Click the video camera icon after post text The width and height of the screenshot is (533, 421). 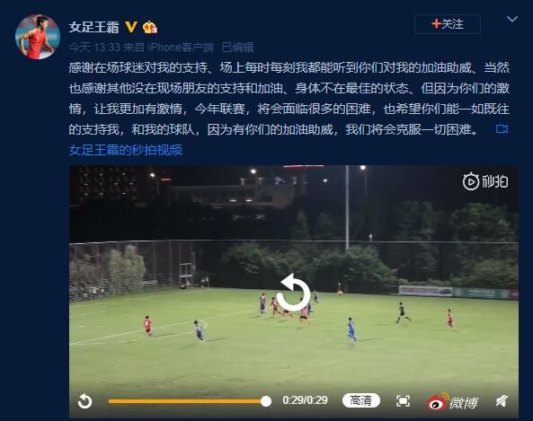502,129
